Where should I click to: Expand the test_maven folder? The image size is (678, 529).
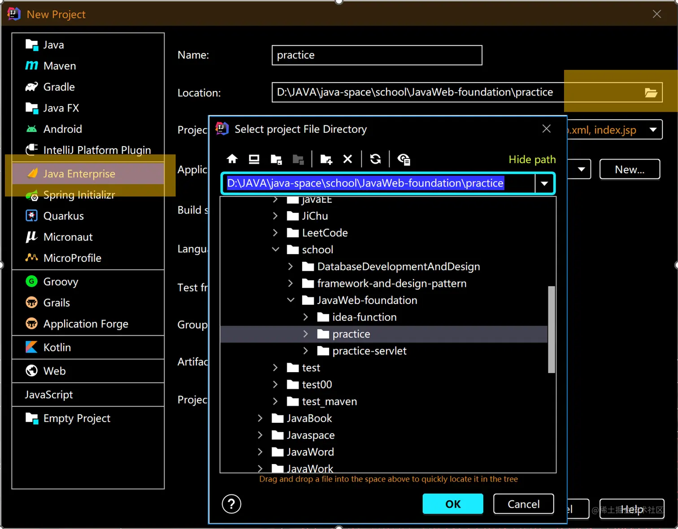point(275,402)
